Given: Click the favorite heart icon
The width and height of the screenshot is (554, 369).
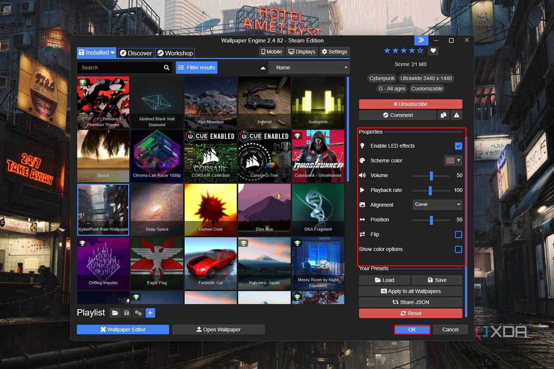Looking at the screenshot, I should click(x=433, y=51).
